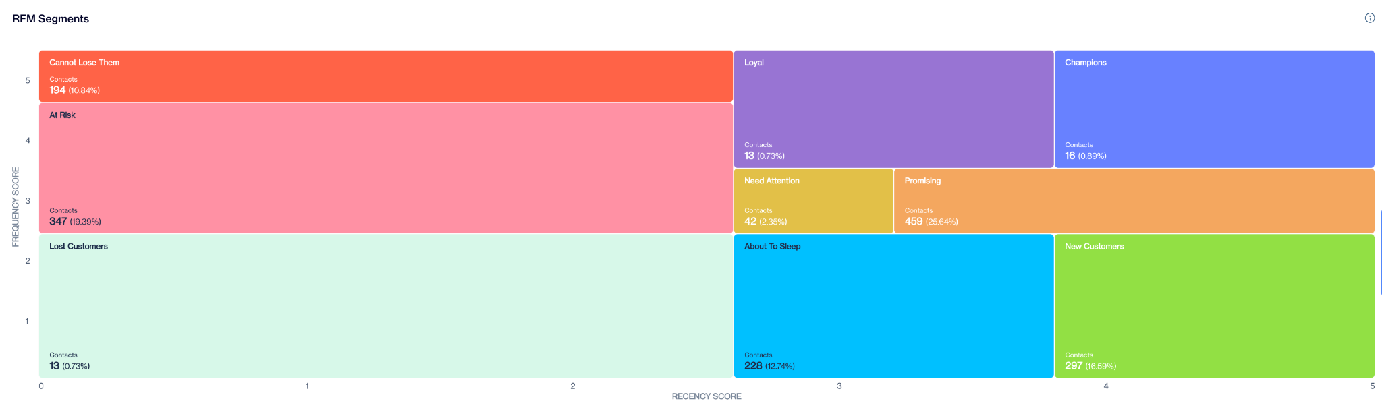Click the yellow Need Attention segment
The width and height of the screenshot is (1382, 416).
813,201
